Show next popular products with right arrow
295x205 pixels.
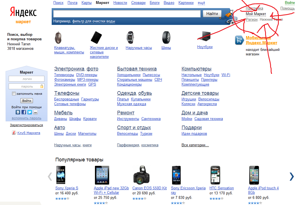(291, 176)
